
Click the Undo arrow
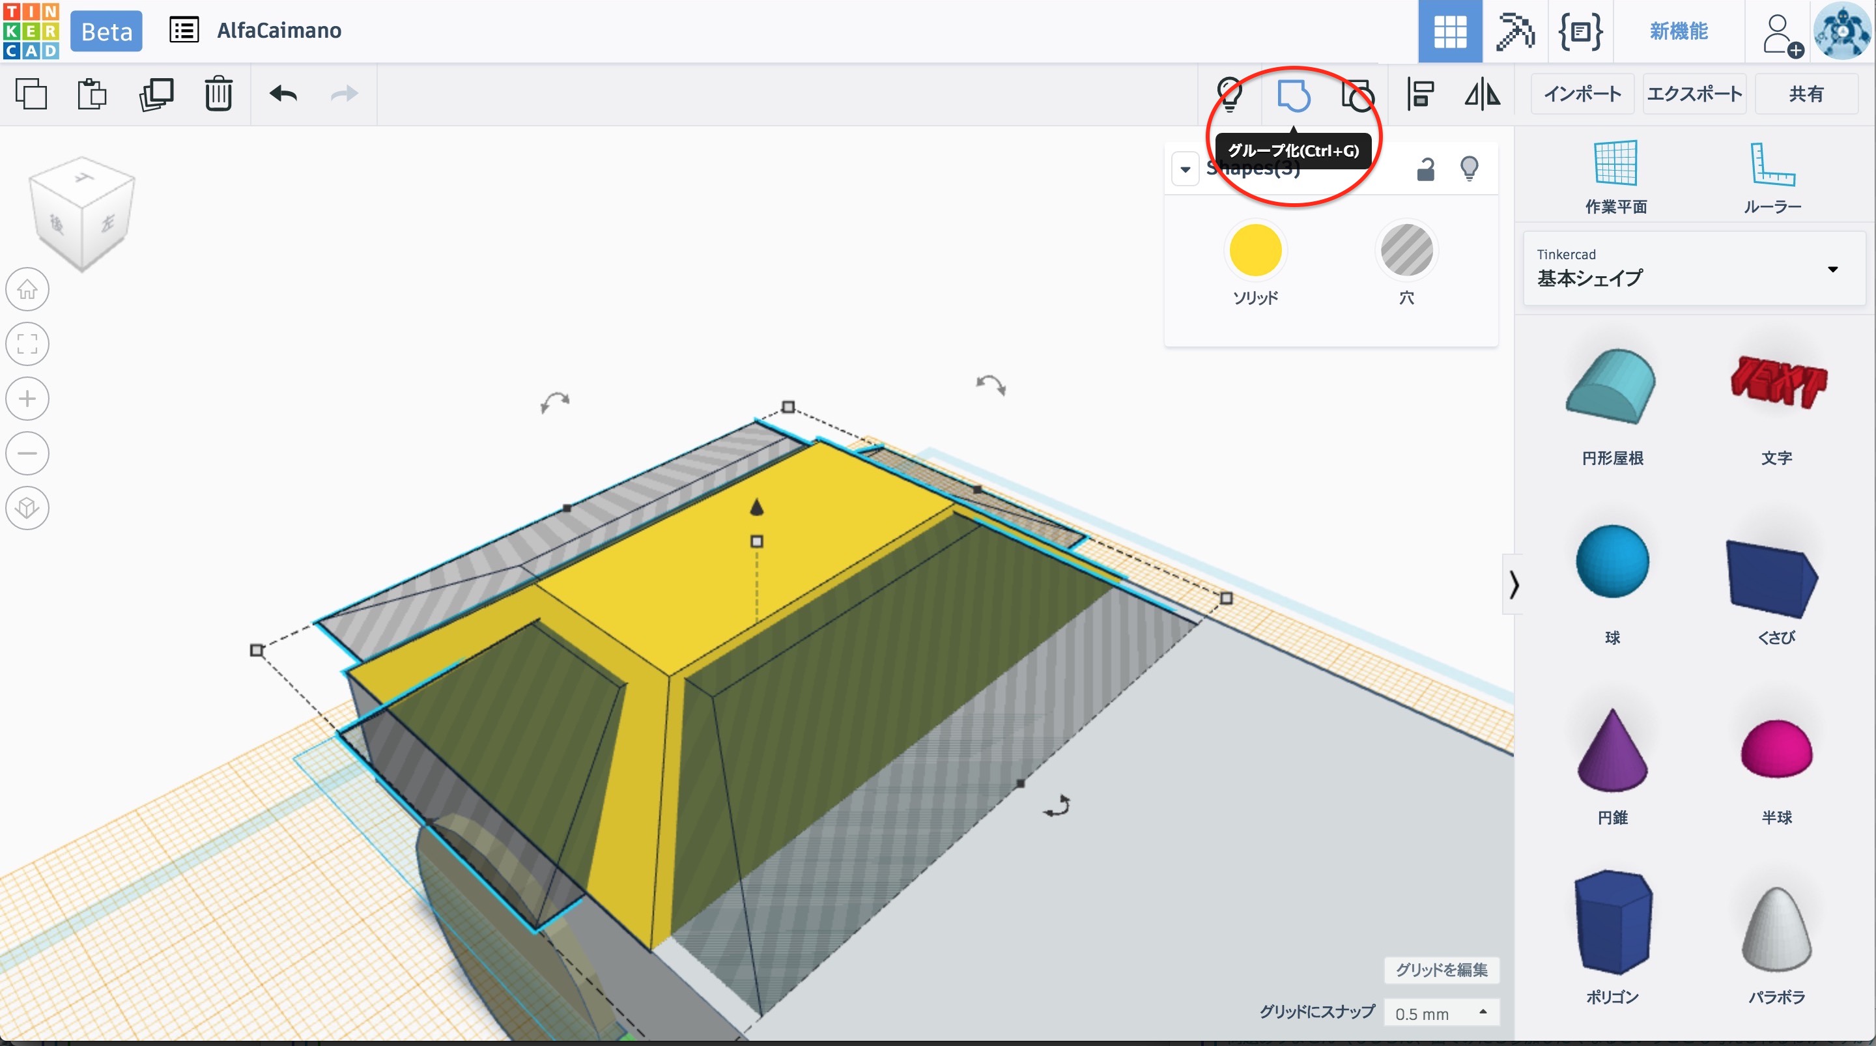tap(283, 94)
